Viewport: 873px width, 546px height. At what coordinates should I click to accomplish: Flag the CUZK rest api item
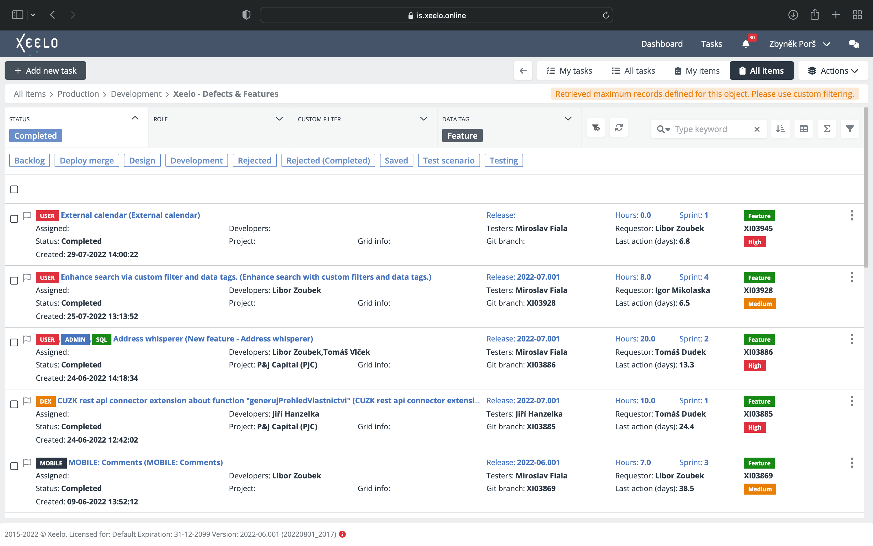27,401
